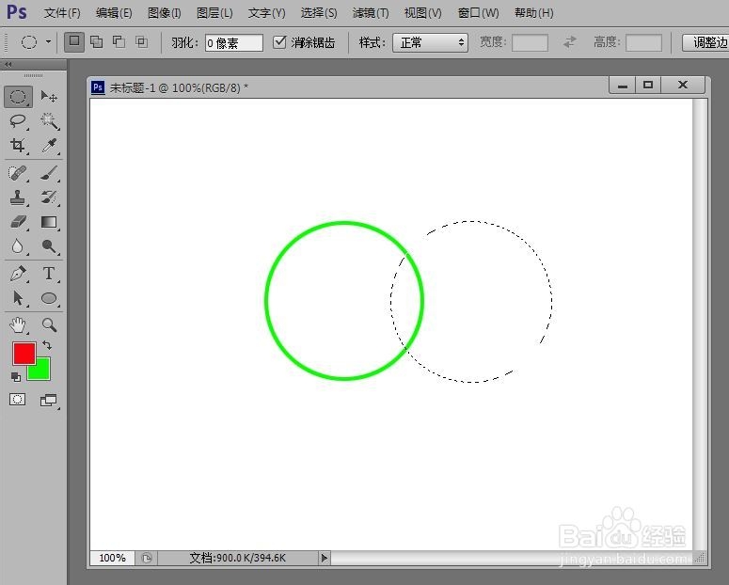
Task: Select the Move tool
Action: click(49, 97)
